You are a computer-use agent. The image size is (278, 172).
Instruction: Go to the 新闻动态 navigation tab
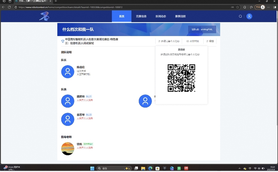[x=161, y=16]
